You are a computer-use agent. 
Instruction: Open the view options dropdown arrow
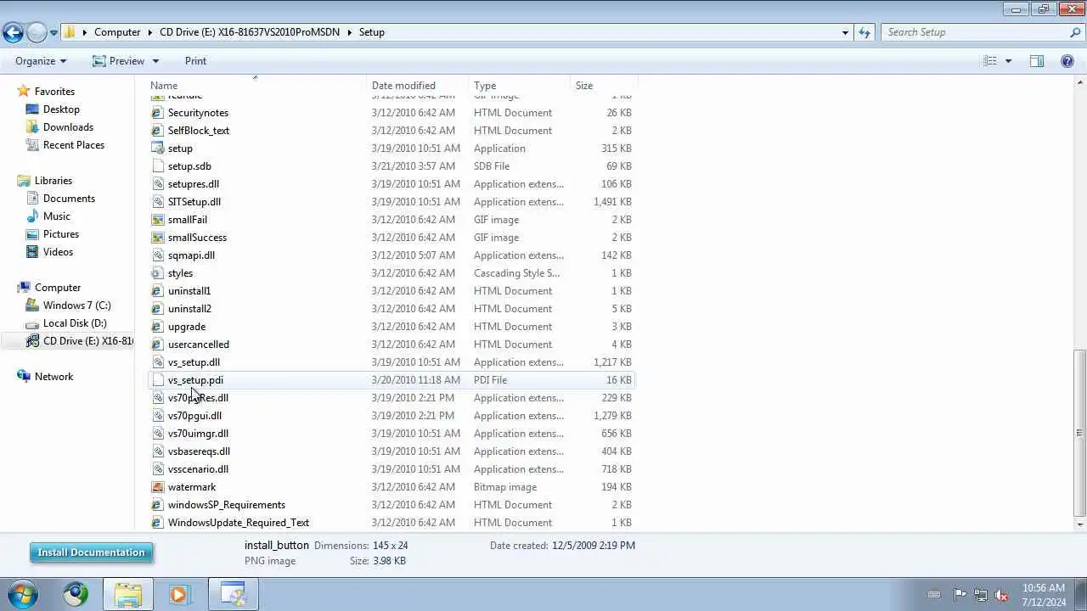click(x=1008, y=61)
